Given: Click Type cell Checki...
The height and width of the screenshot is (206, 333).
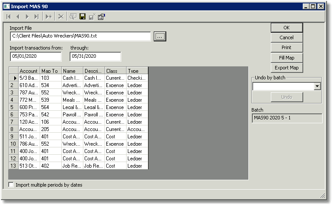Looking at the screenshot, I should [137, 78].
